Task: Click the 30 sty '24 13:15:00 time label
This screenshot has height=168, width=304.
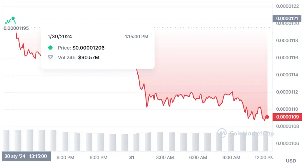Action: [x=26, y=156]
